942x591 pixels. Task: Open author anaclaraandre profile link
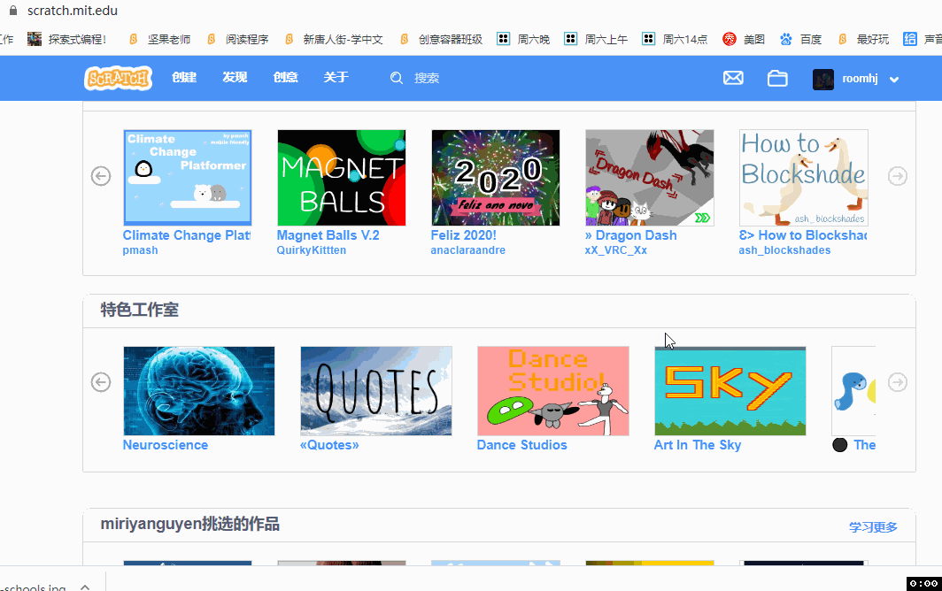pos(467,250)
